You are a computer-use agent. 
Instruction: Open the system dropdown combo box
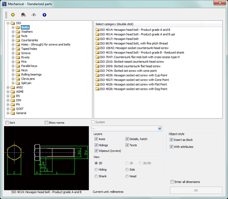tap(127, 128)
